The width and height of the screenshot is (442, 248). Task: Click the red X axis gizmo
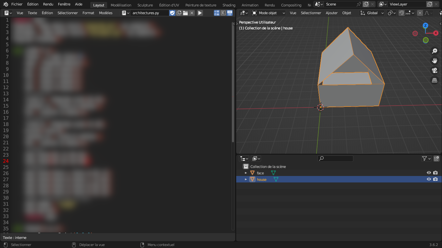436,33
